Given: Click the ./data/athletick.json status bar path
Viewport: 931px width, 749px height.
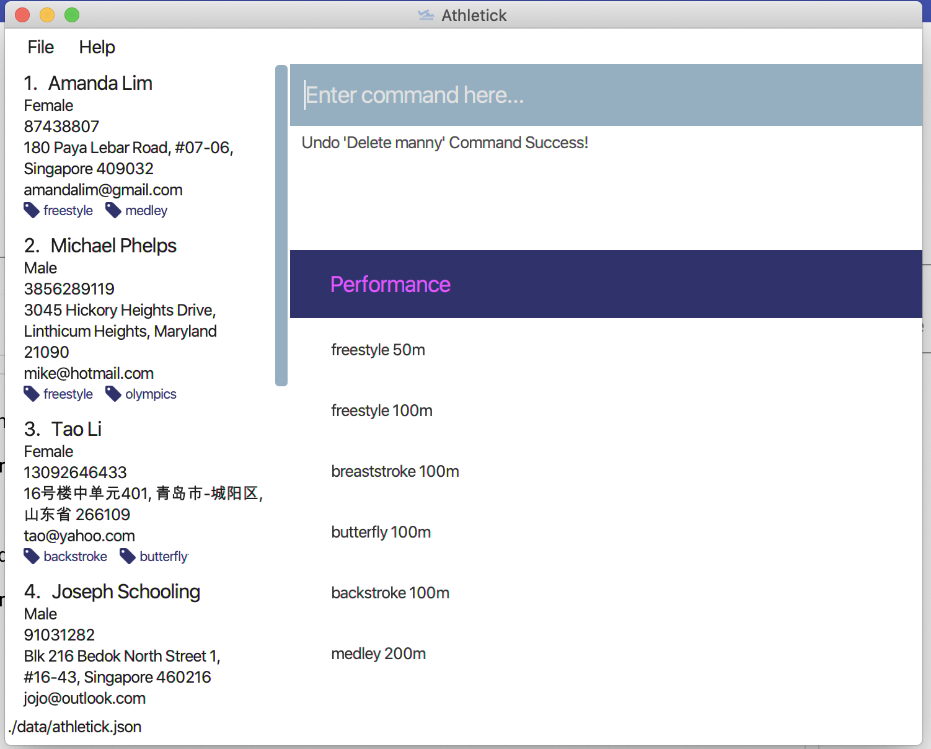Looking at the screenshot, I should [75, 727].
